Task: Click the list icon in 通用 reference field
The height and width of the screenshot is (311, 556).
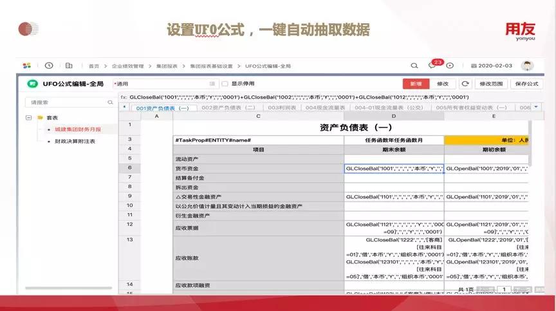Action: tap(212, 84)
